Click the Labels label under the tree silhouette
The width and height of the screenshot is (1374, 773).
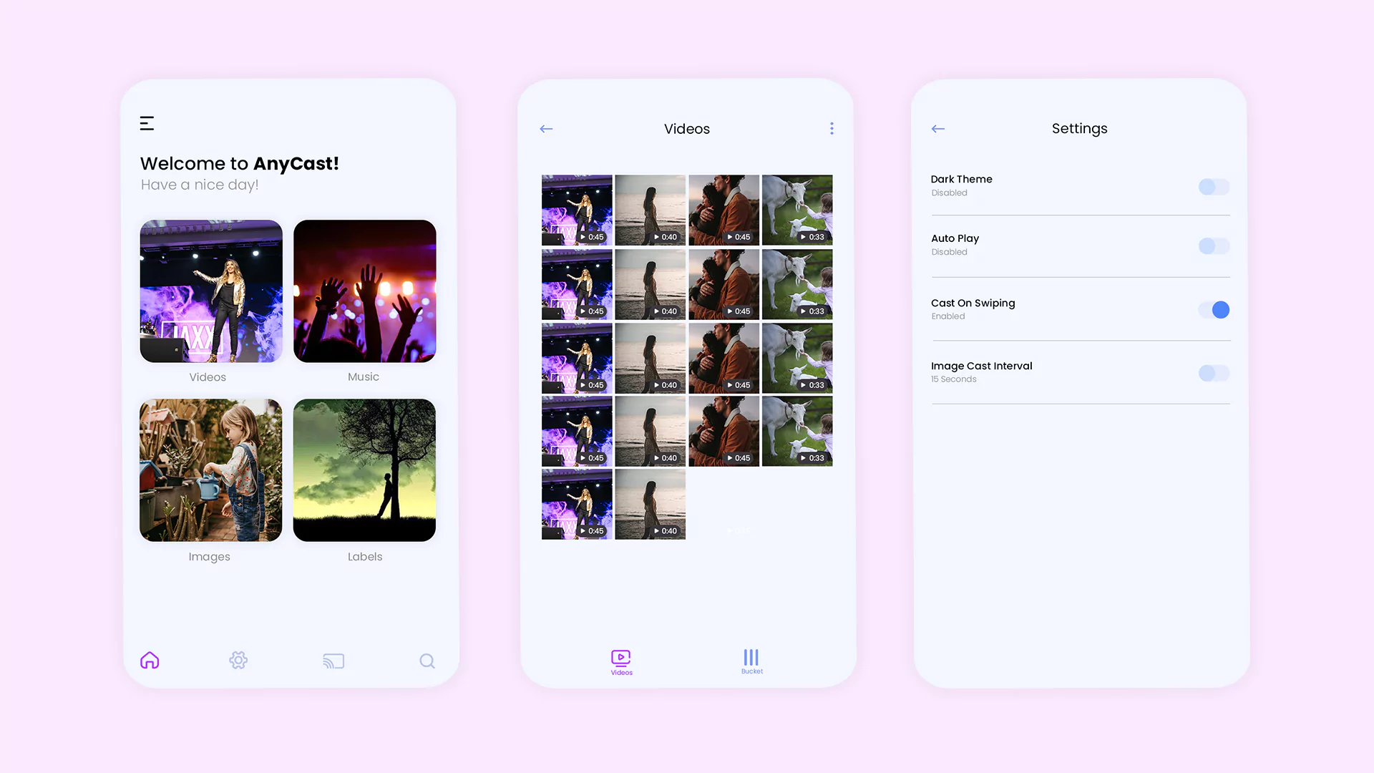coord(365,557)
